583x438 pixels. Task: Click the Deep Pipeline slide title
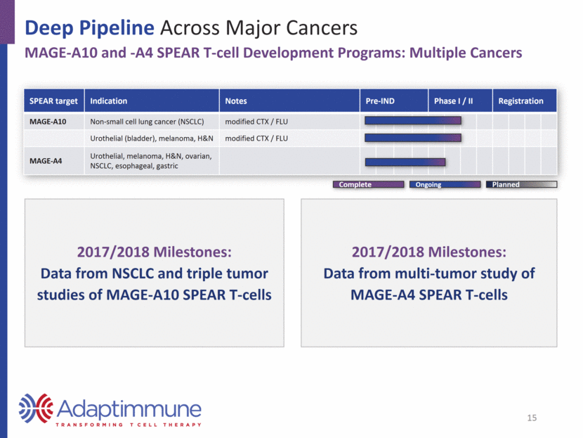tap(191, 27)
